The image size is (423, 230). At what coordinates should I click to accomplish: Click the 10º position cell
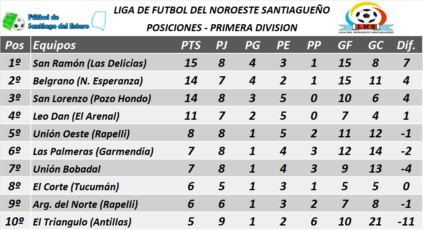15,222
